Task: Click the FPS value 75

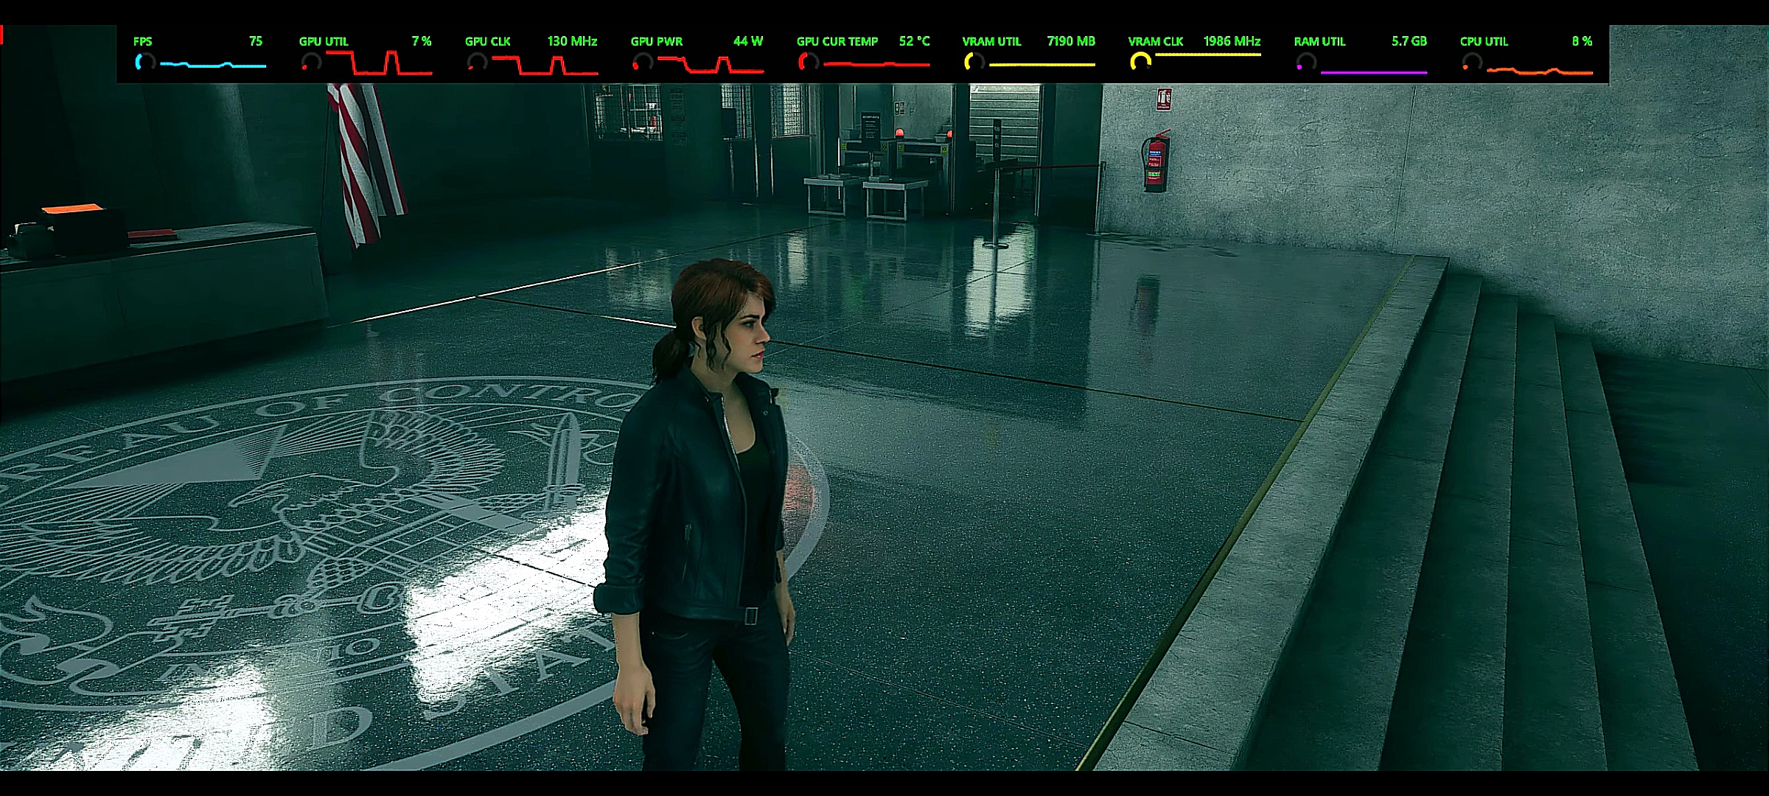Action: coord(256,41)
